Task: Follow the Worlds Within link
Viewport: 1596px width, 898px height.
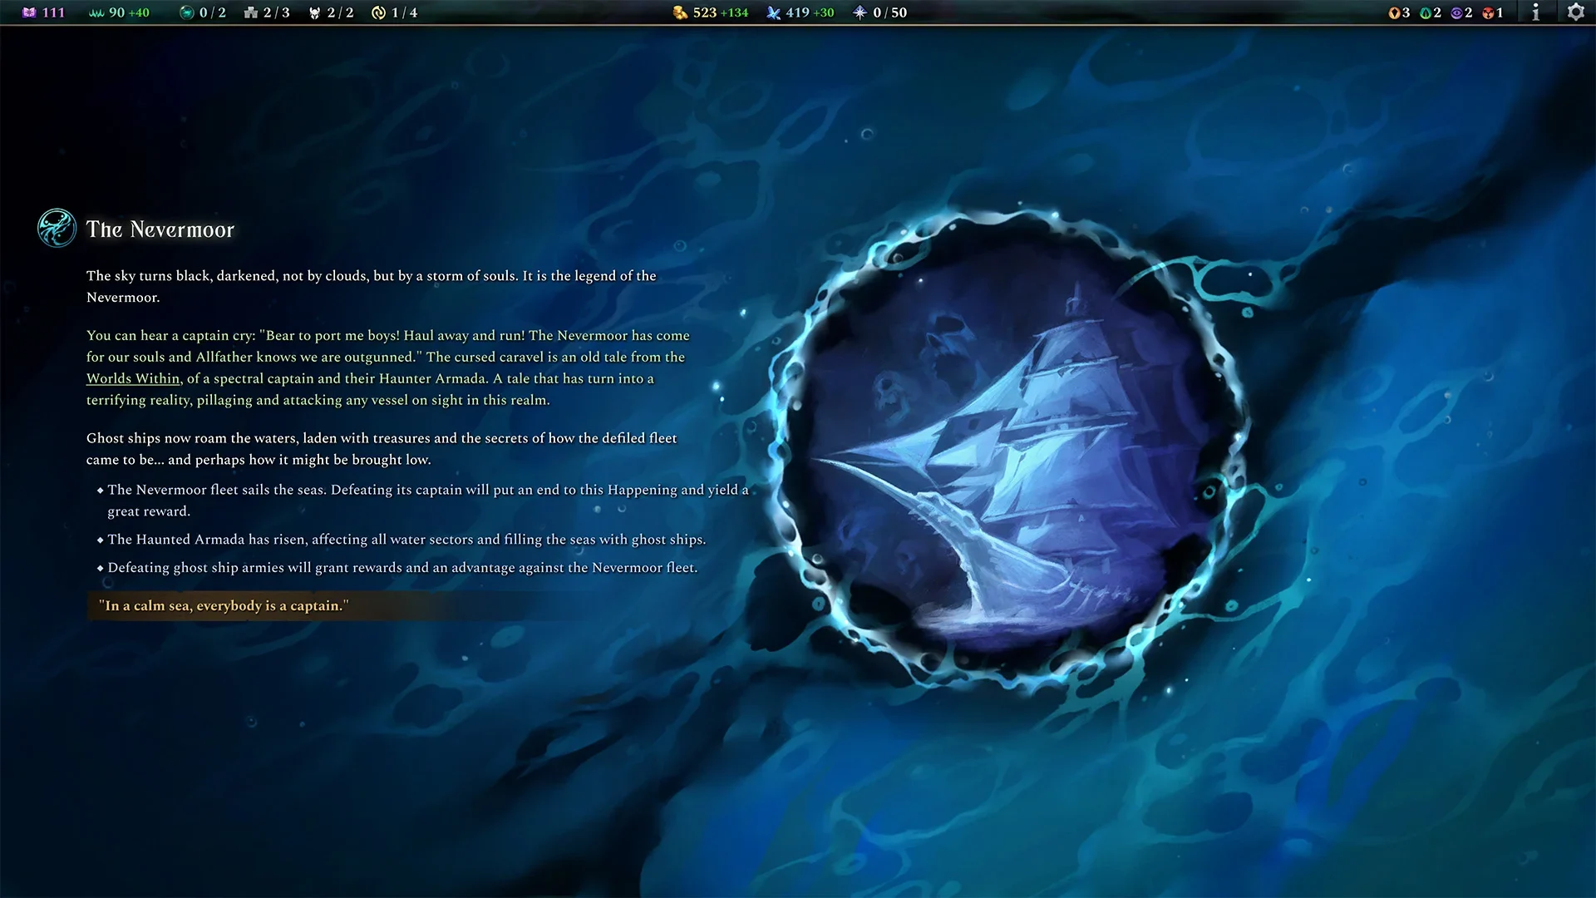Action: 133,378
